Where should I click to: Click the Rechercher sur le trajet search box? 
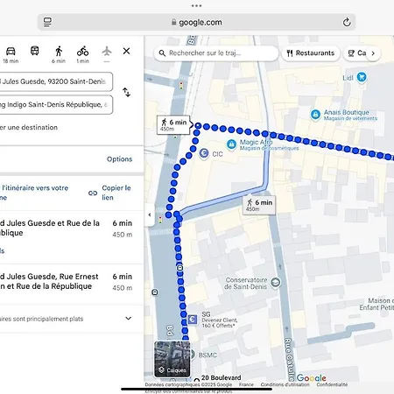tap(216, 53)
